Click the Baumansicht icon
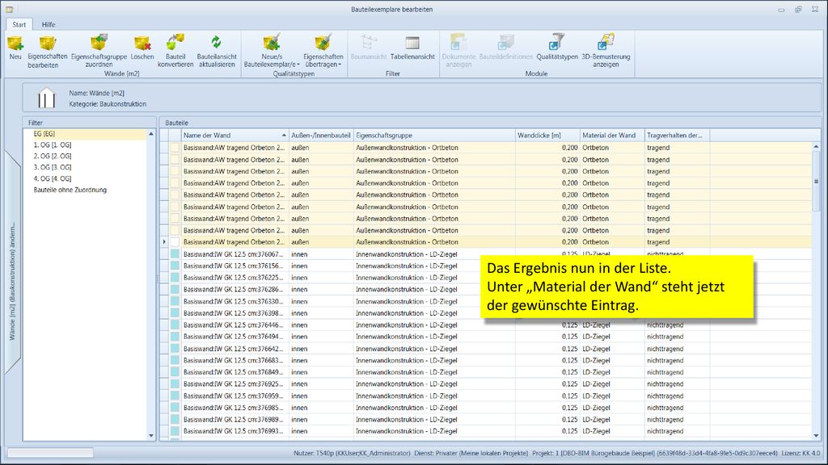The width and height of the screenshot is (828, 465). (x=369, y=43)
